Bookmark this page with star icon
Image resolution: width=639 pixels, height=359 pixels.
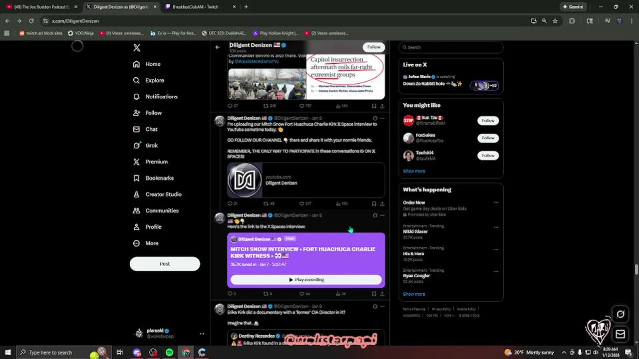click(555, 21)
